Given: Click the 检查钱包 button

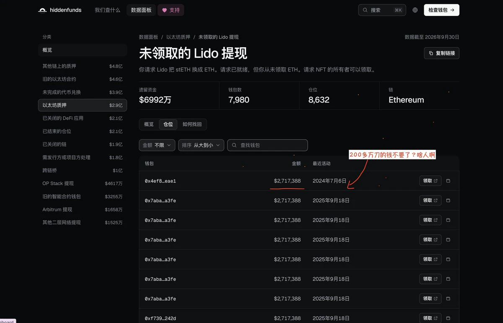Looking at the screenshot, I should [441, 10].
